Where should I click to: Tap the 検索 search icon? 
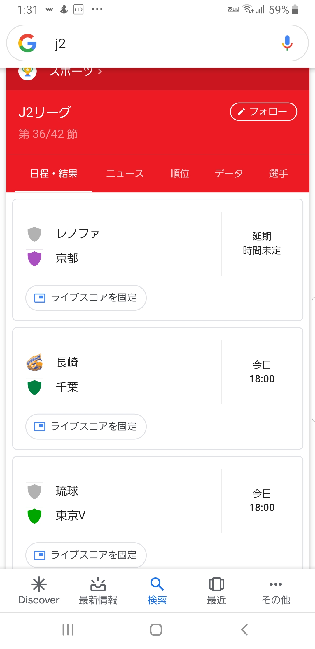[x=157, y=584]
